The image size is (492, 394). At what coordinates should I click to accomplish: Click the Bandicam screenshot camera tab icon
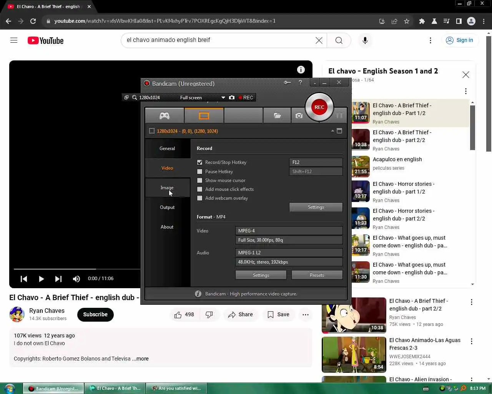(299, 115)
